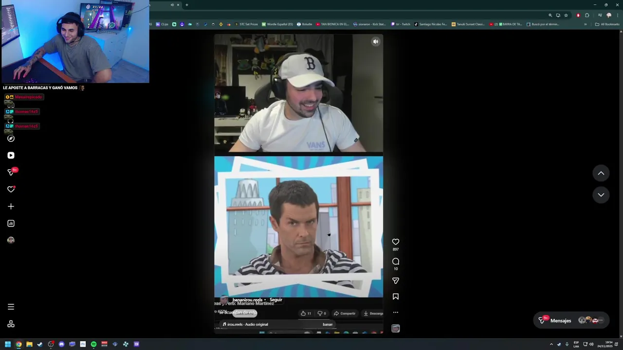
Task: Click the thumbs-down dislike button
Action: (322, 314)
